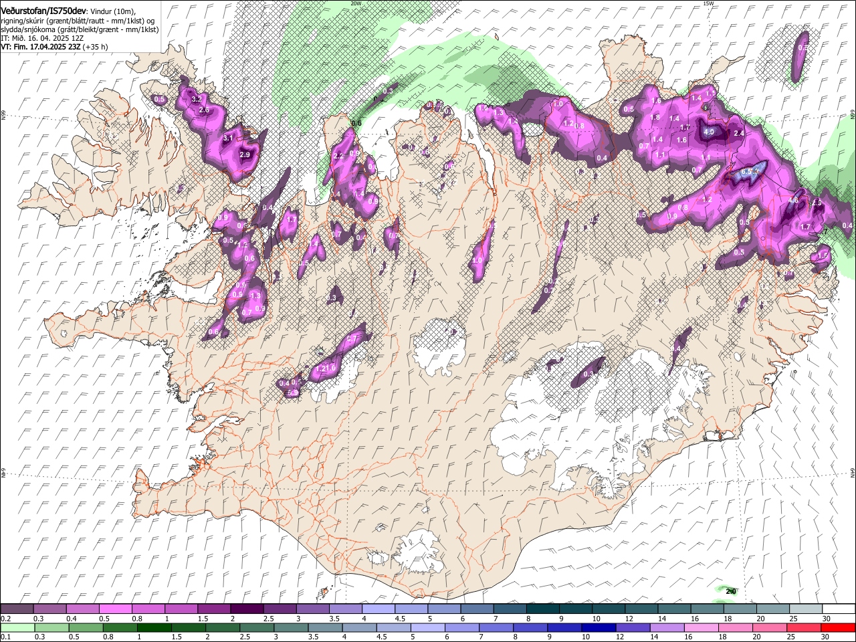Click the header title 'Veðurstofan/IS750dev'

click(x=43, y=11)
